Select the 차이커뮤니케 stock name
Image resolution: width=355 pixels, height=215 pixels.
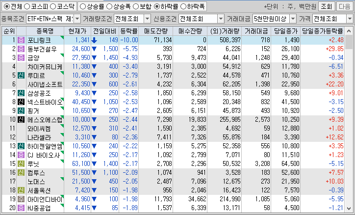[45, 67]
